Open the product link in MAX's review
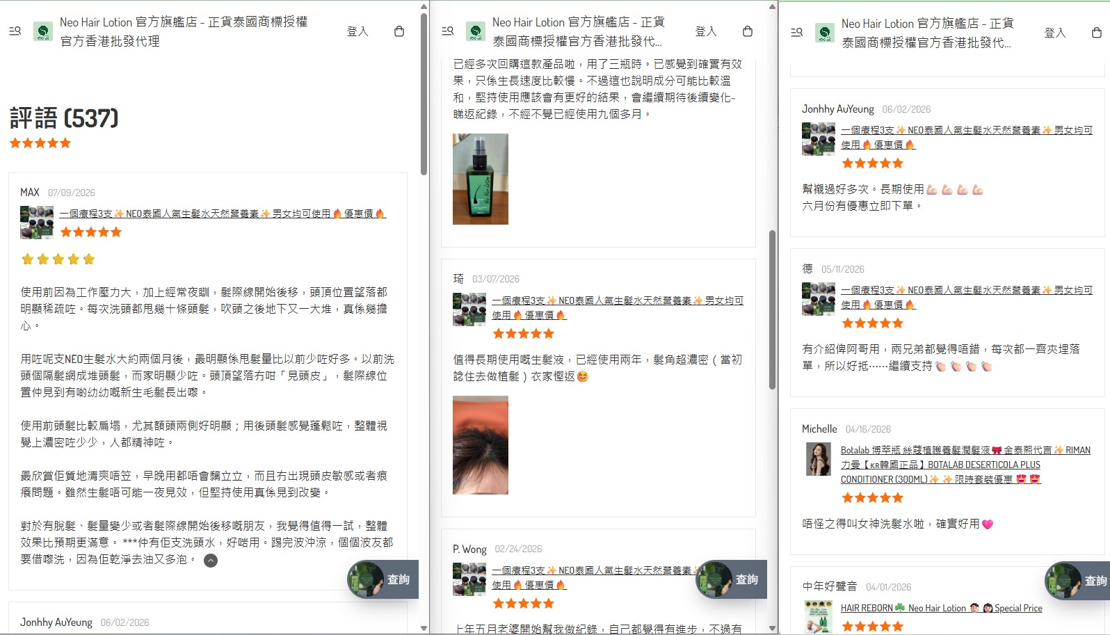 tap(222, 214)
